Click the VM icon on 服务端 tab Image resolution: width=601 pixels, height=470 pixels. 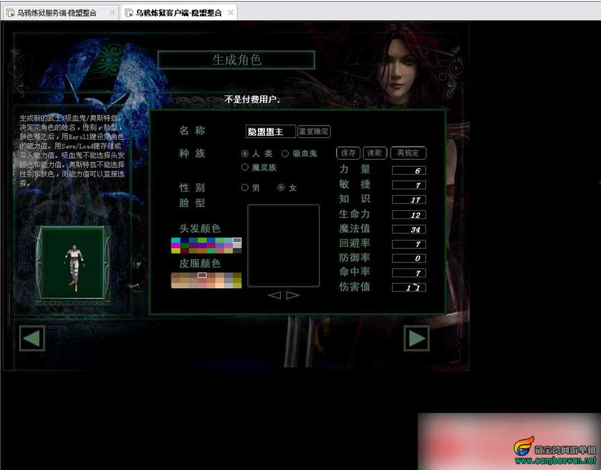[x=11, y=13]
